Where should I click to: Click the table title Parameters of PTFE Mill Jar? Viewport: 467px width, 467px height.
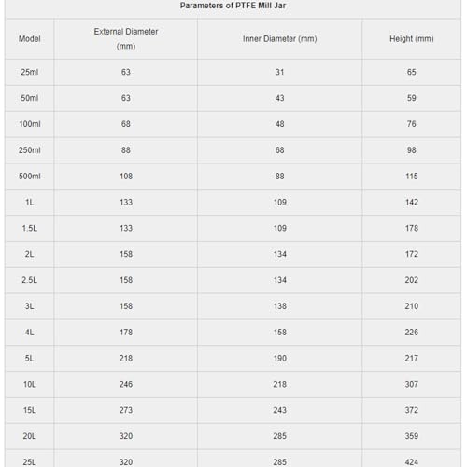233,6
